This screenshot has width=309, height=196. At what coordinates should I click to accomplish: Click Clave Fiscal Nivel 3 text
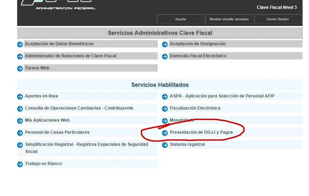coord(277,7)
